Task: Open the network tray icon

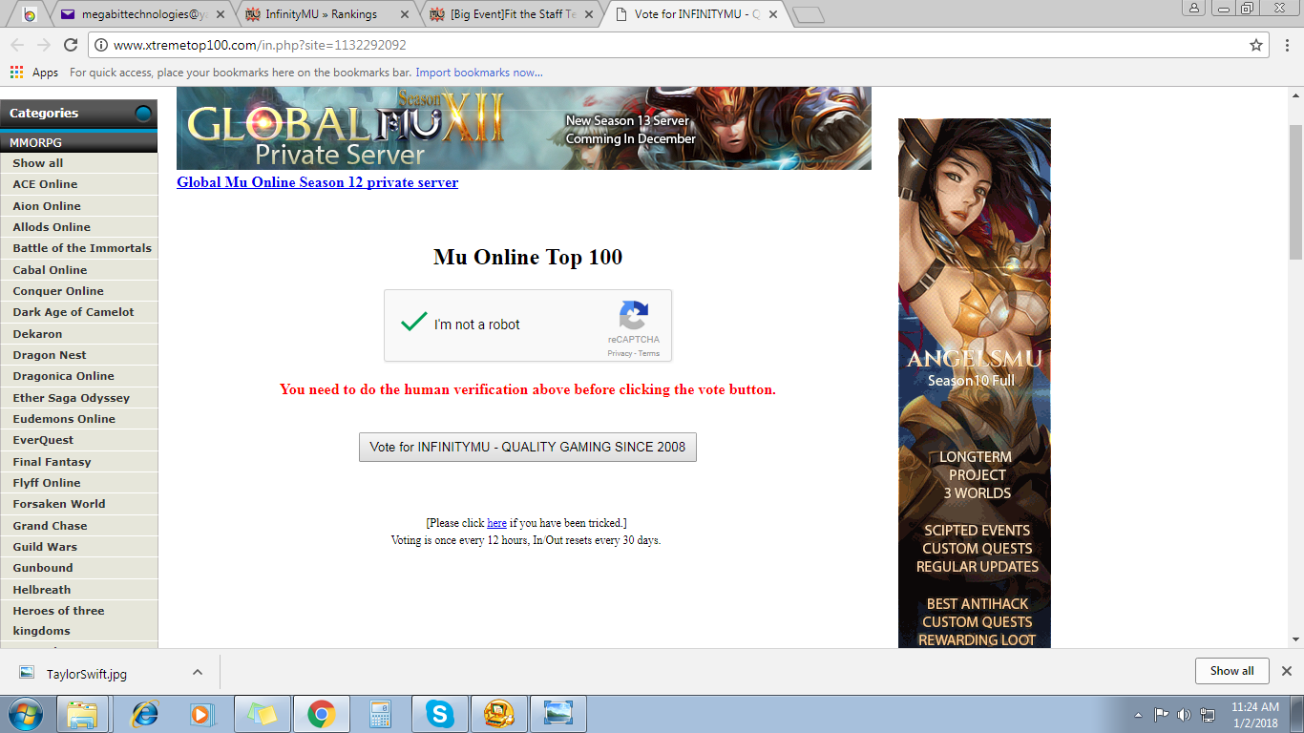Action: pos(1208,714)
